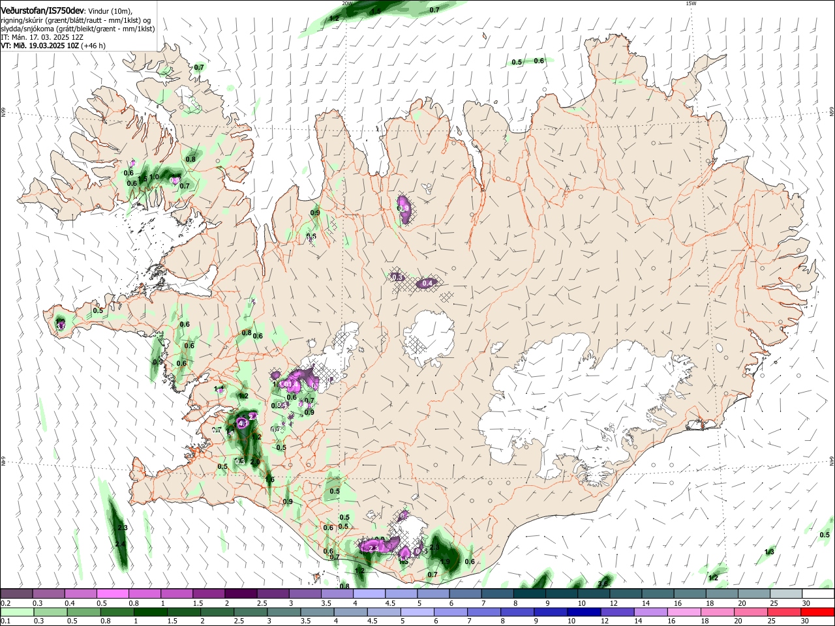
Task: Select snow legend swatch between 6 and 7
Action: tap(464, 593)
